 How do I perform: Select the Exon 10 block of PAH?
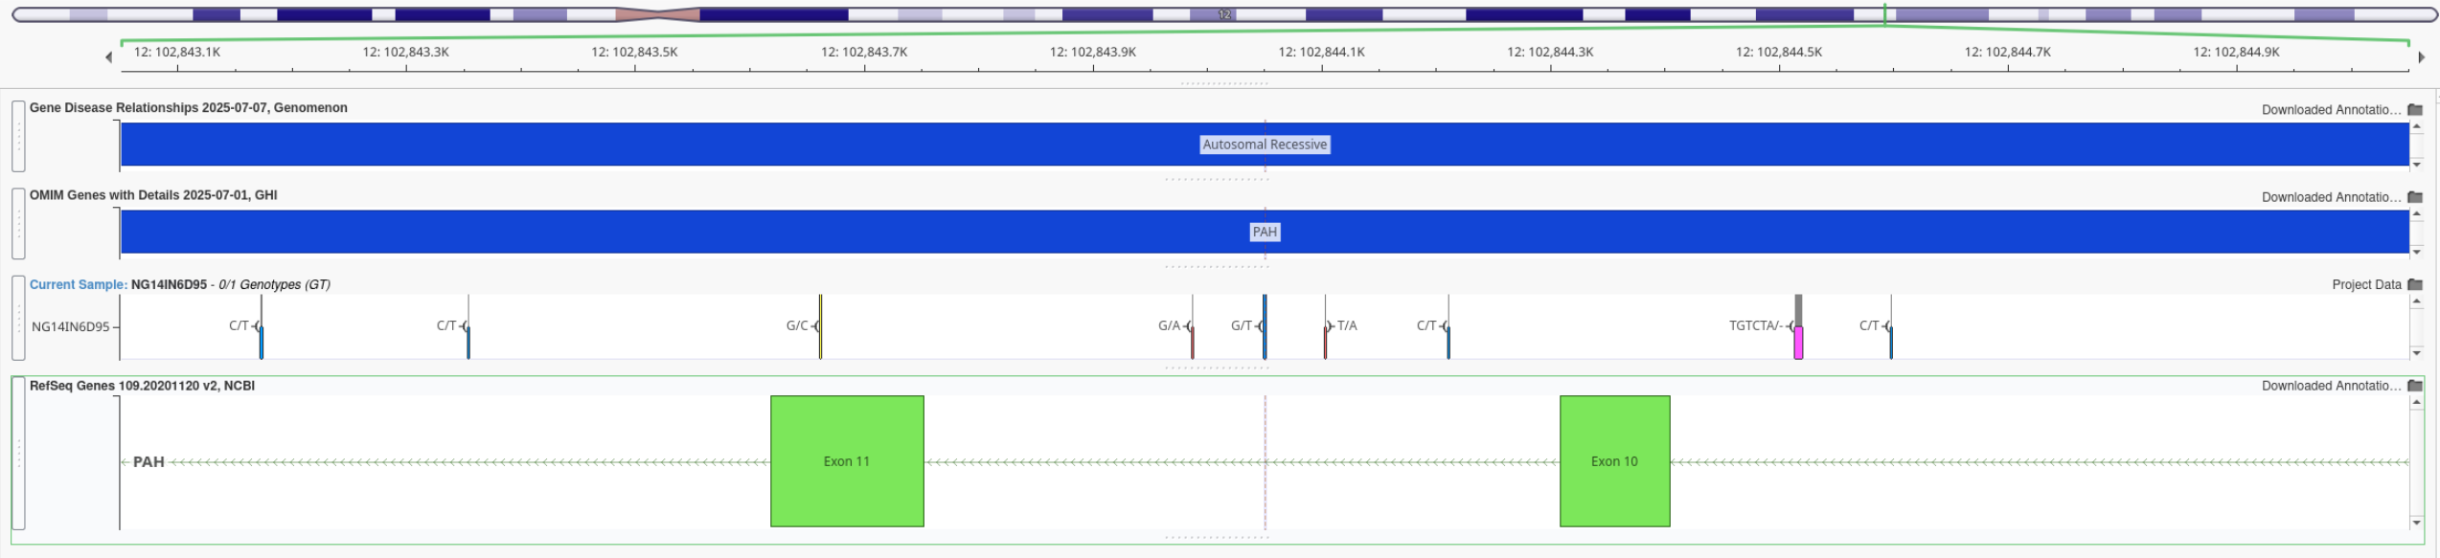[1614, 460]
